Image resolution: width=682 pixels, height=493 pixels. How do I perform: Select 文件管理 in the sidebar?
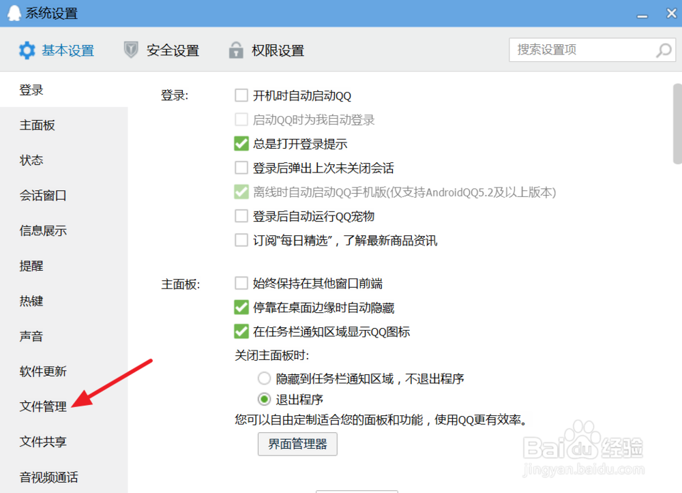click(x=42, y=406)
